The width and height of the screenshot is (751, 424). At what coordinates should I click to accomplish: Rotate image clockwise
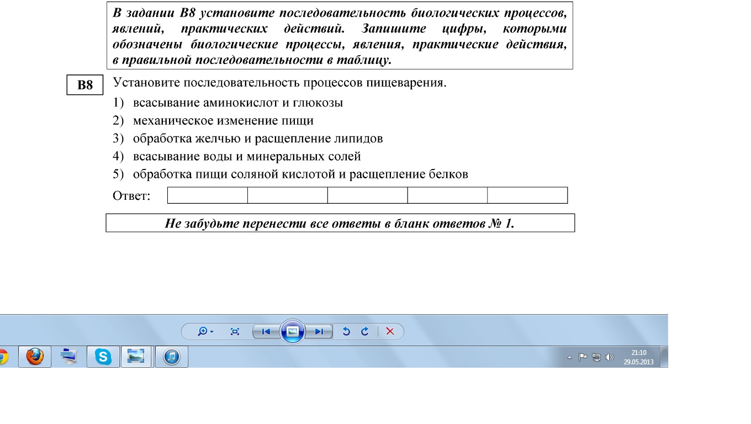pos(364,331)
